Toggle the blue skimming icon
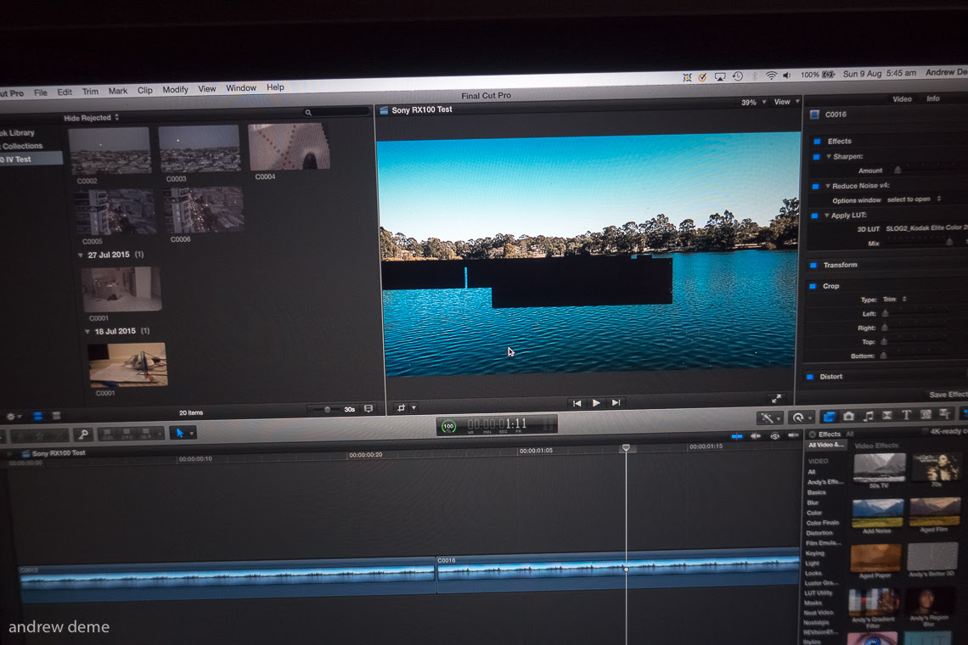Screen dimensions: 968x645 coord(736,436)
